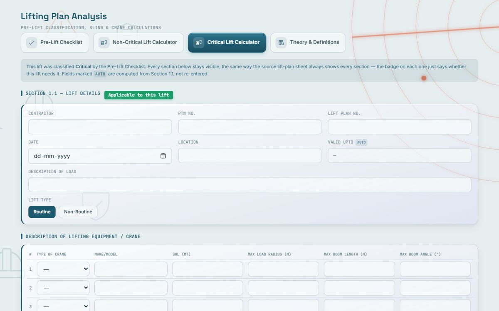Click the SWL (MT) field in crane row 1

(x=208, y=269)
